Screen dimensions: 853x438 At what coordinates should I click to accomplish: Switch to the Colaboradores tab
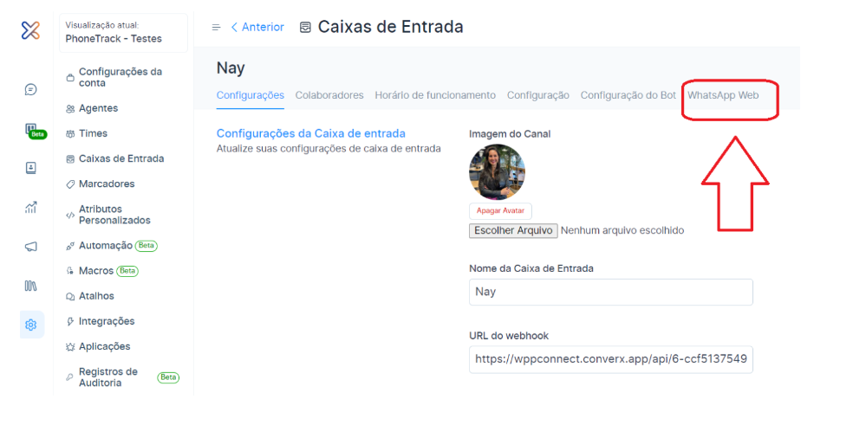pos(329,95)
